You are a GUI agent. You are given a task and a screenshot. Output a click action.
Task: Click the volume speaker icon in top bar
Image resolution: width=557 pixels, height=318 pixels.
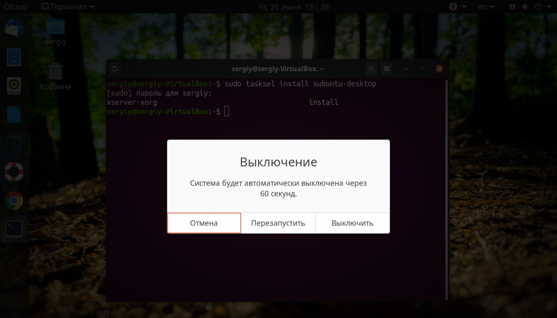point(524,7)
